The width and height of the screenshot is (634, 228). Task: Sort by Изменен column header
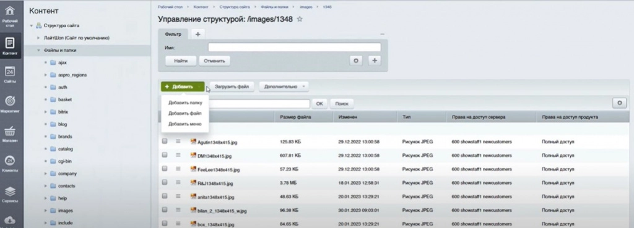pyautogui.click(x=348, y=117)
